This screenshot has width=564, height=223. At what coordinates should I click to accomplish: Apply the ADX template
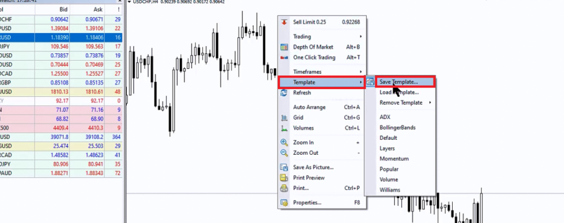click(400, 117)
